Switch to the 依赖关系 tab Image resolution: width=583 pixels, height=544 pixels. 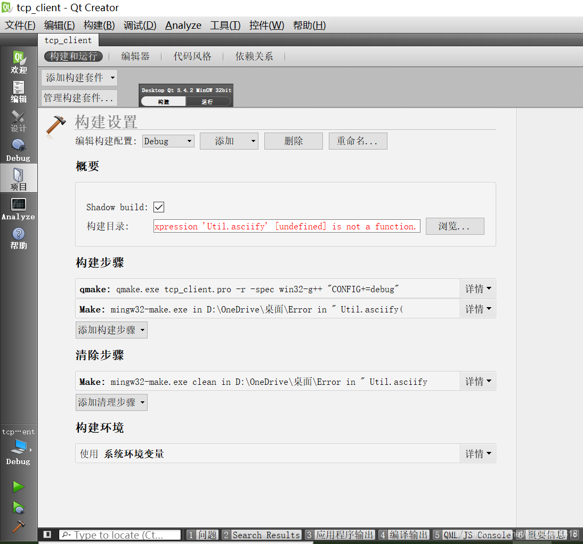pyautogui.click(x=254, y=56)
